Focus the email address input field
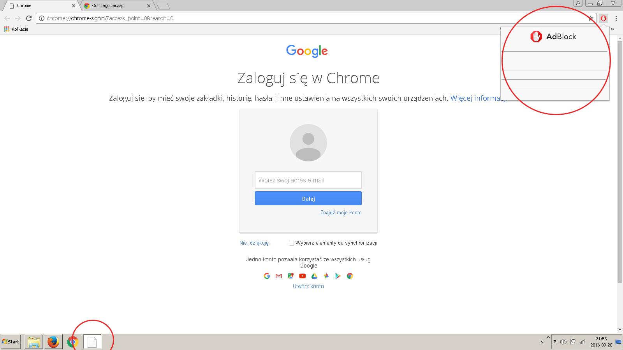 coord(308,180)
